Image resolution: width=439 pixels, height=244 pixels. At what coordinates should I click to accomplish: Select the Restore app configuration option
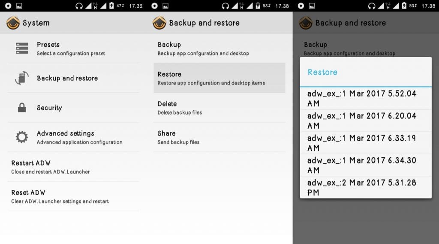[219, 78]
